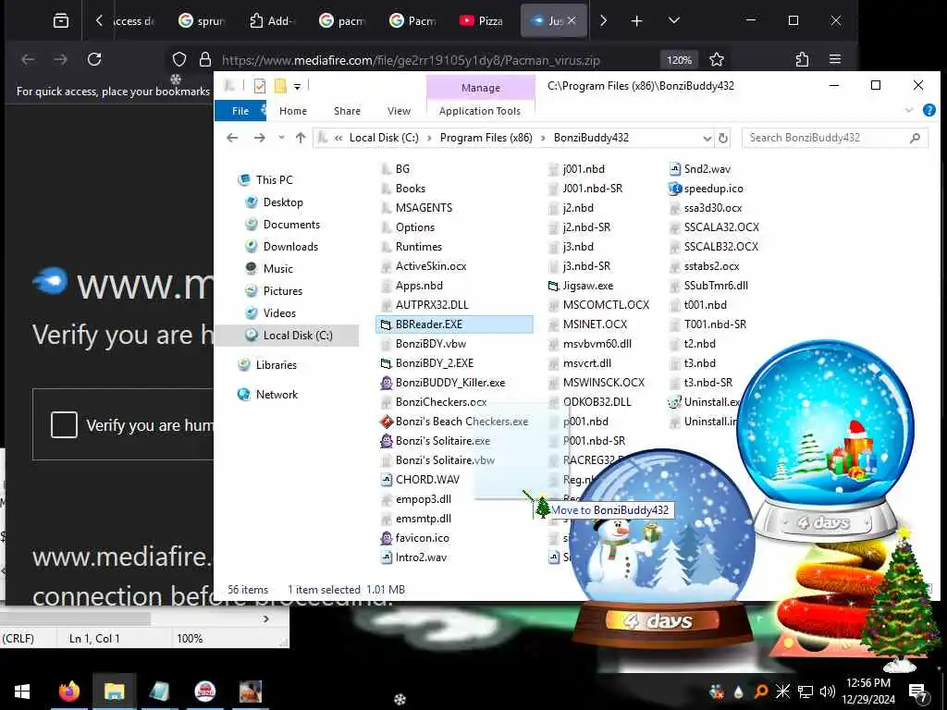Expand the address bar history dropdown

click(707, 139)
